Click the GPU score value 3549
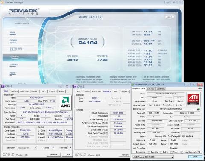 [73, 60]
